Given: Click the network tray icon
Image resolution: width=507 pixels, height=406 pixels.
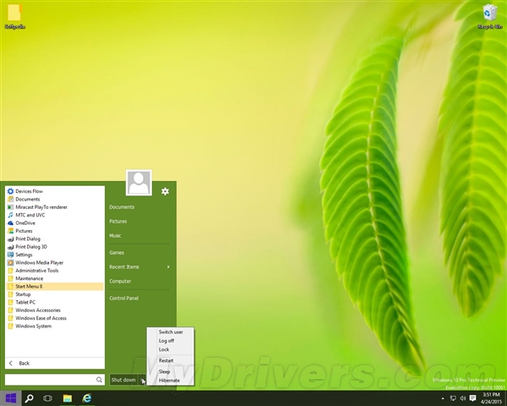Looking at the screenshot, I should pos(453,398).
